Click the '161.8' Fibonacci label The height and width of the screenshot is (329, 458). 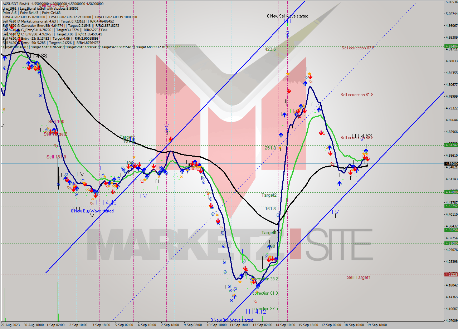(x=270, y=209)
